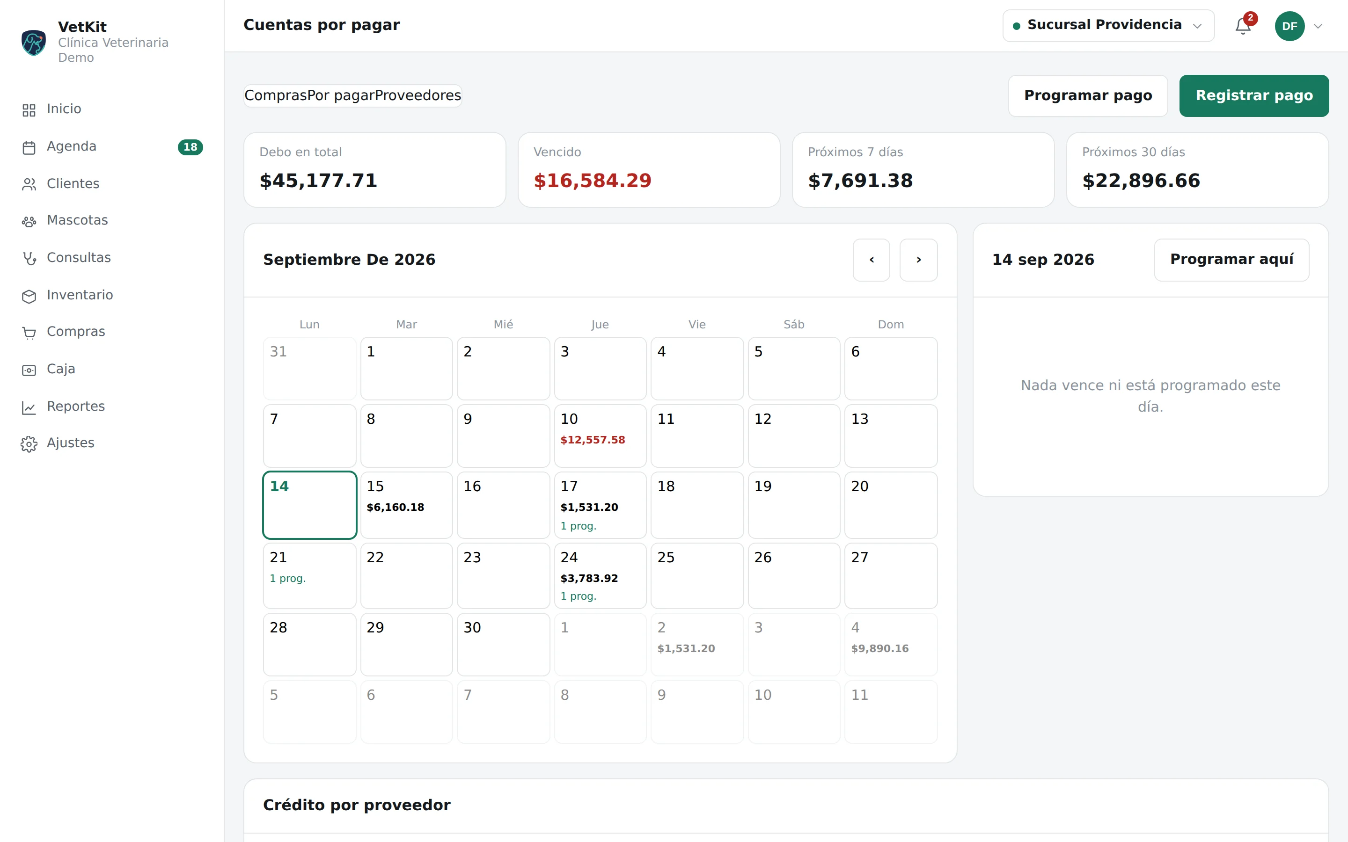The image size is (1348, 842).
Task: Open the Reportes chart icon
Action: tap(29, 407)
